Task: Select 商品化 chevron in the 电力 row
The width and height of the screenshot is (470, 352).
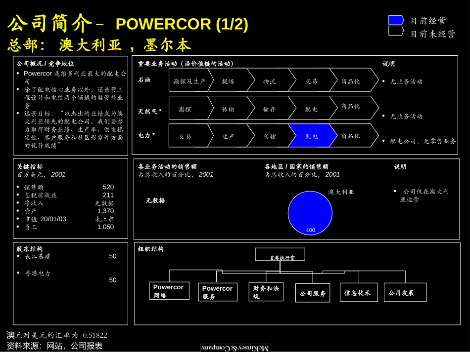Action: [x=354, y=136]
